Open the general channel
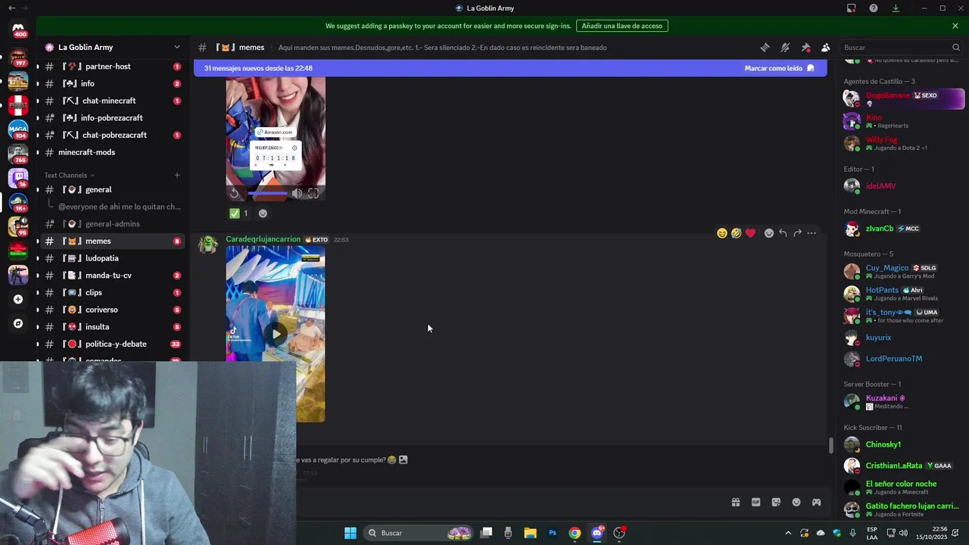Viewport: 969px width, 545px height. pos(112,189)
